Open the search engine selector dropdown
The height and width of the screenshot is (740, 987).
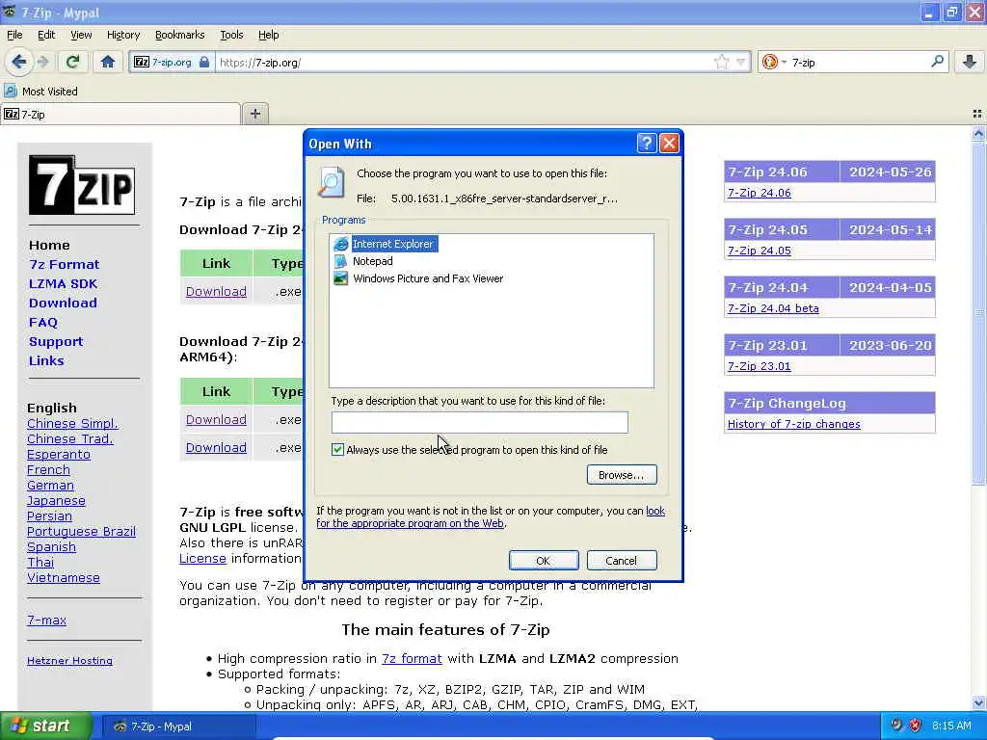click(x=774, y=62)
